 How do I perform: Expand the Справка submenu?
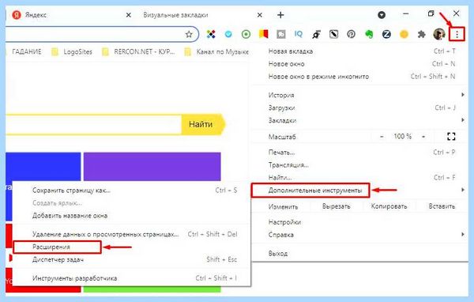tap(359, 235)
